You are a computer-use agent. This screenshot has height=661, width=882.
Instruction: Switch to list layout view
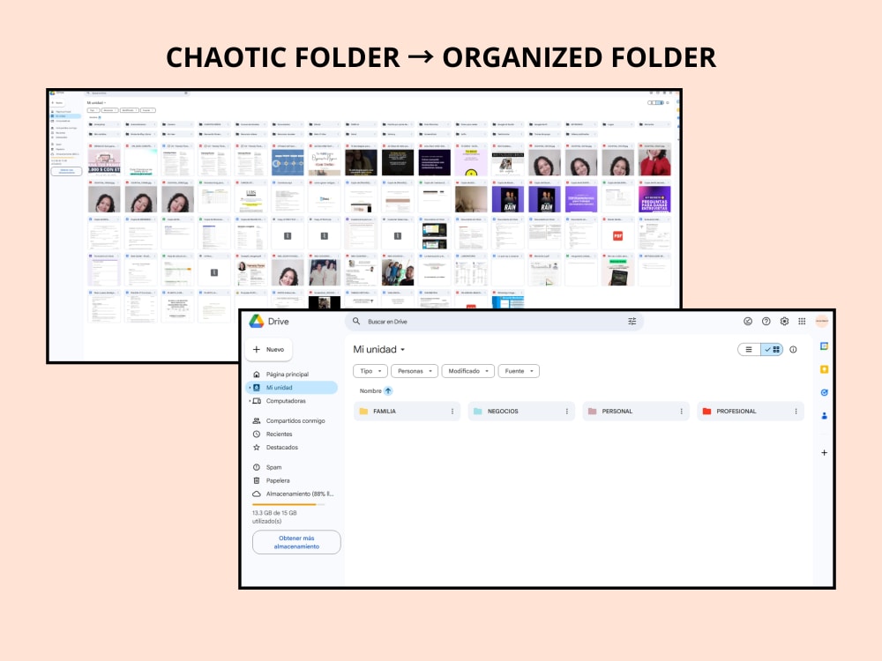[749, 350]
